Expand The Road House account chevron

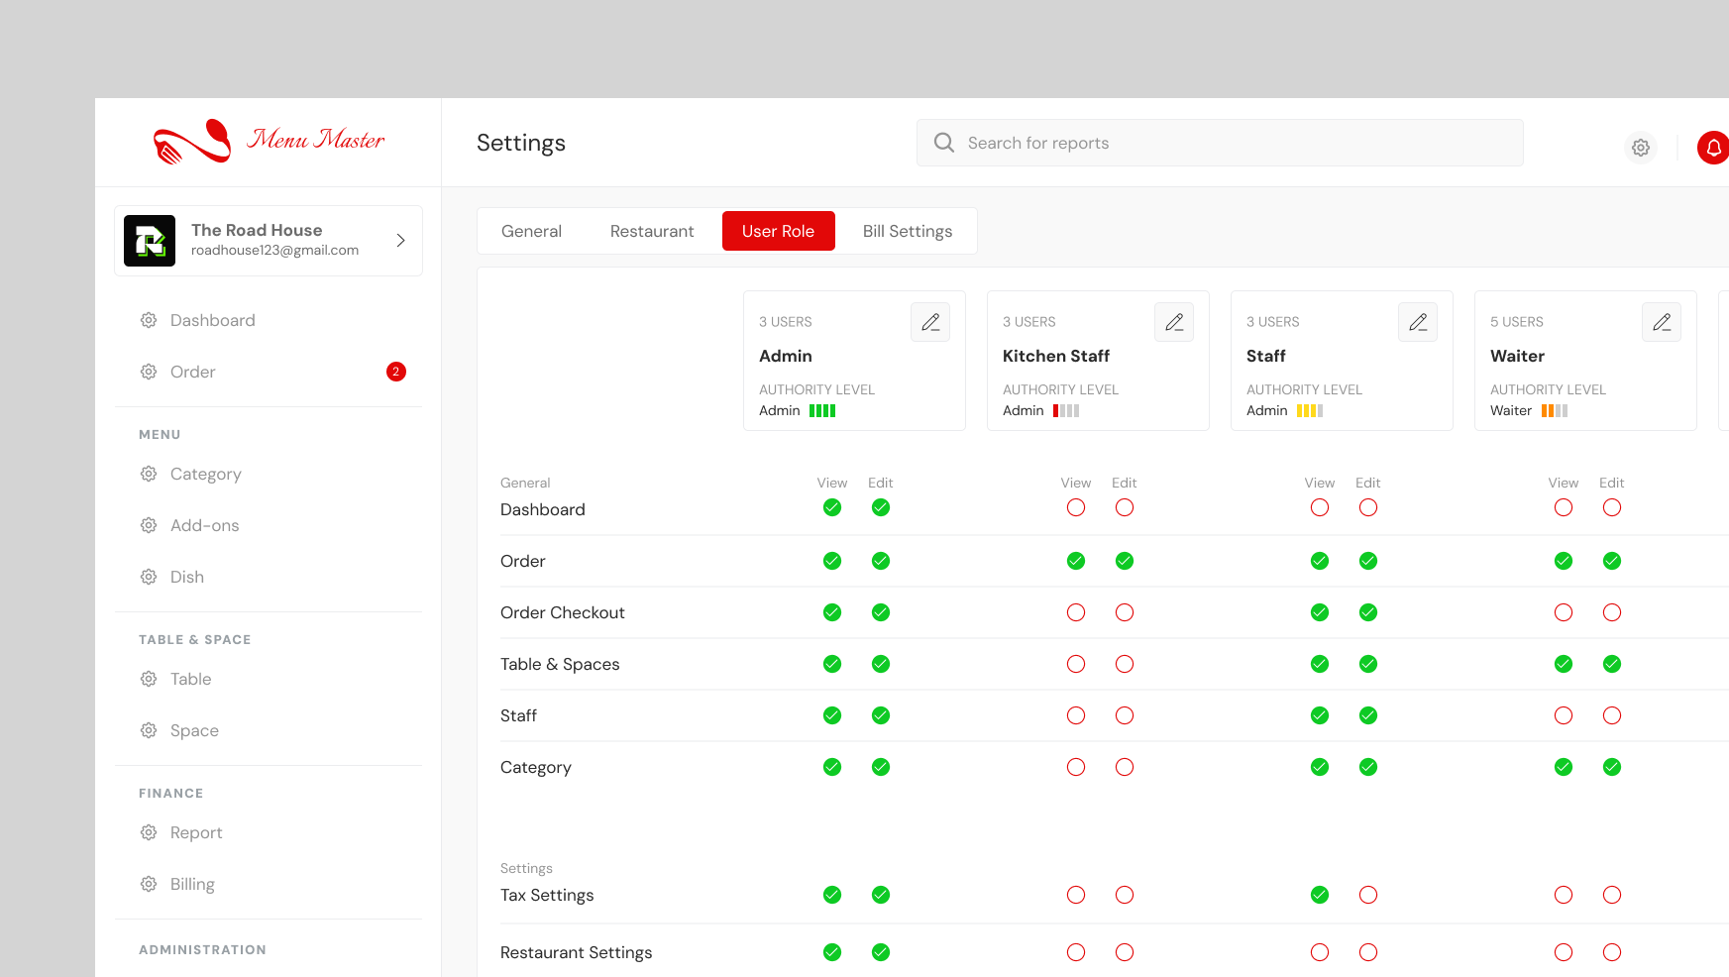pos(400,241)
